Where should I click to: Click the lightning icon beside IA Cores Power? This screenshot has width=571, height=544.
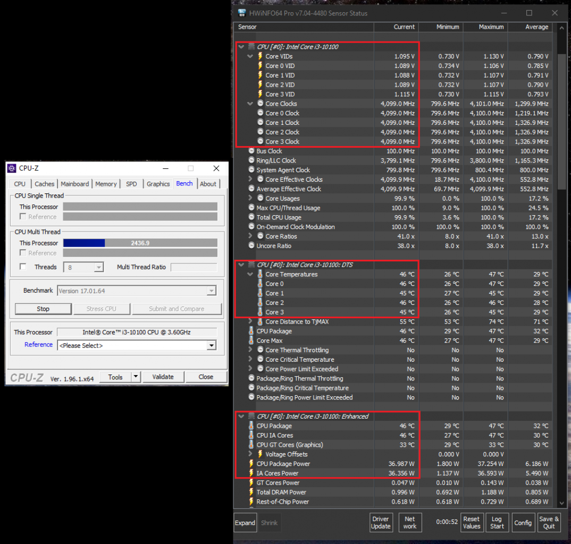(x=251, y=473)
